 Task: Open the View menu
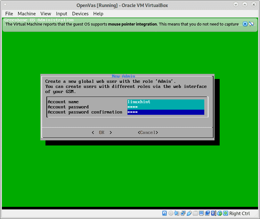[x=46, y=14]
